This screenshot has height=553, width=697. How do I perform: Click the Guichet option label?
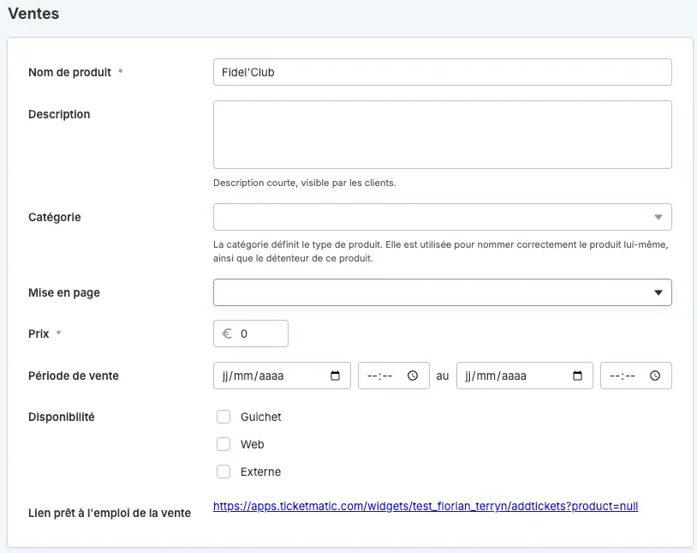(x=261, y=417)
